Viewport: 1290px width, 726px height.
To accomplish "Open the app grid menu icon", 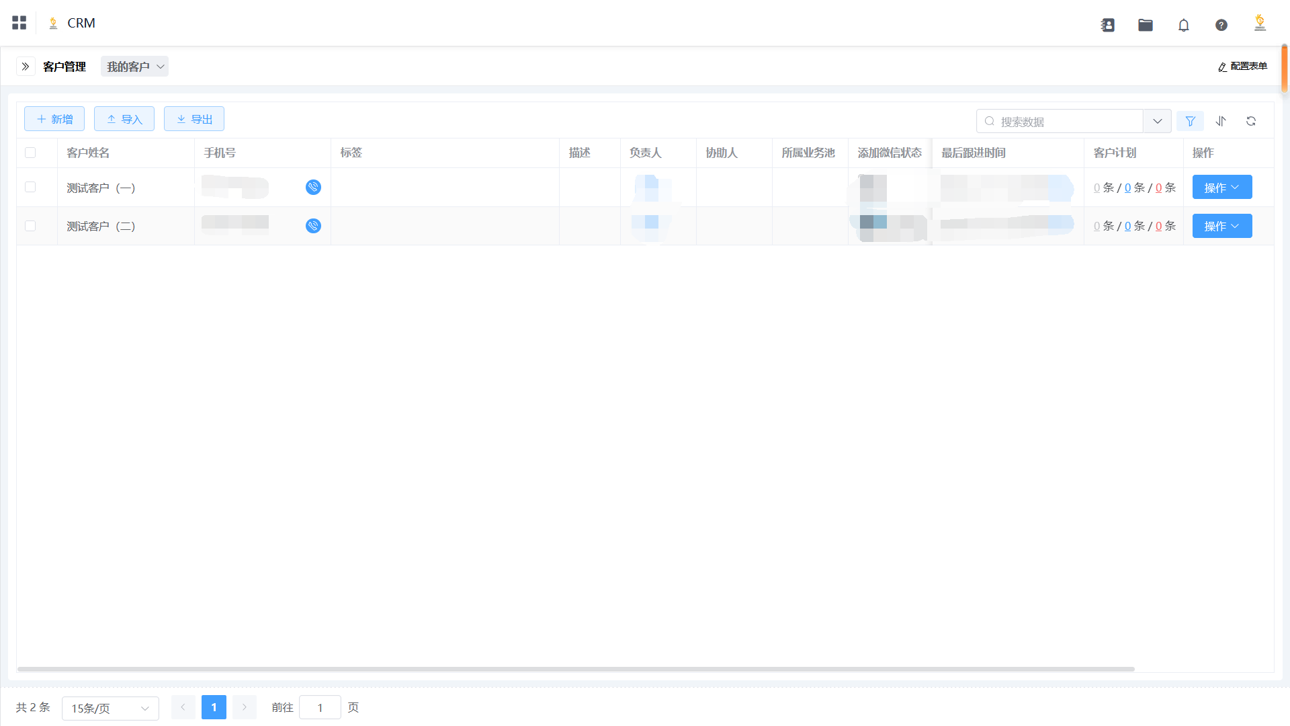I will click(19, 23).
